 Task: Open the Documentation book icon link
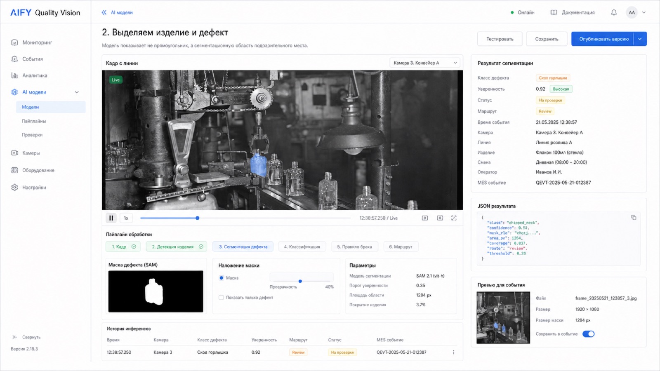(x=554, y=12)
